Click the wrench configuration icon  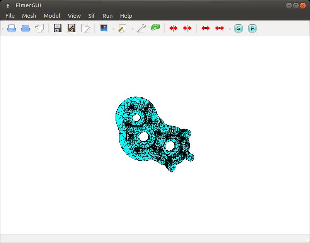coord(141,28)
